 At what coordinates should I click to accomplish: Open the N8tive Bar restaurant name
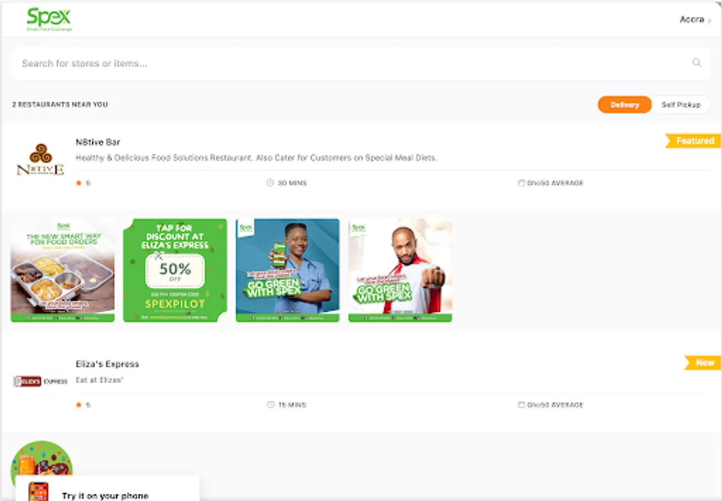(98, 142)
